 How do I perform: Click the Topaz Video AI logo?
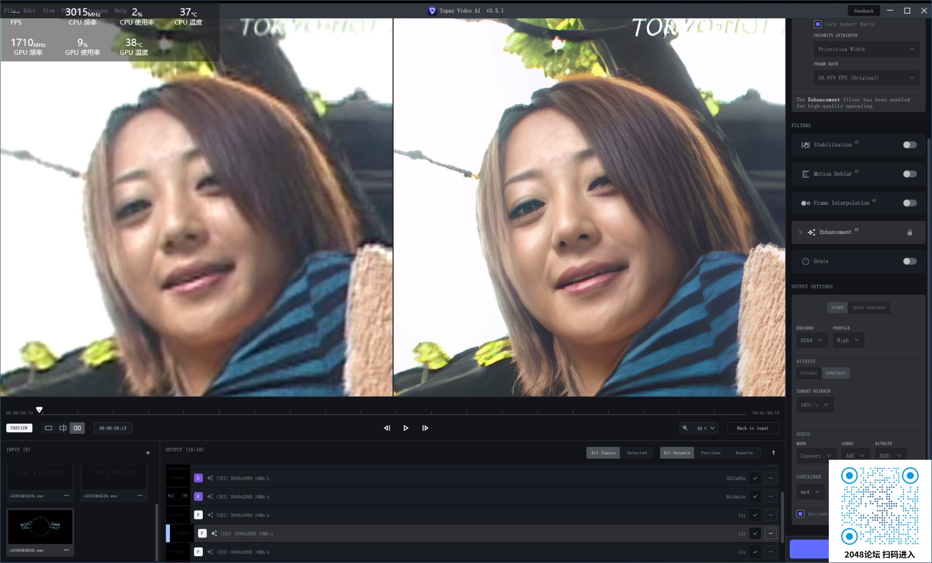click(432, 11)
